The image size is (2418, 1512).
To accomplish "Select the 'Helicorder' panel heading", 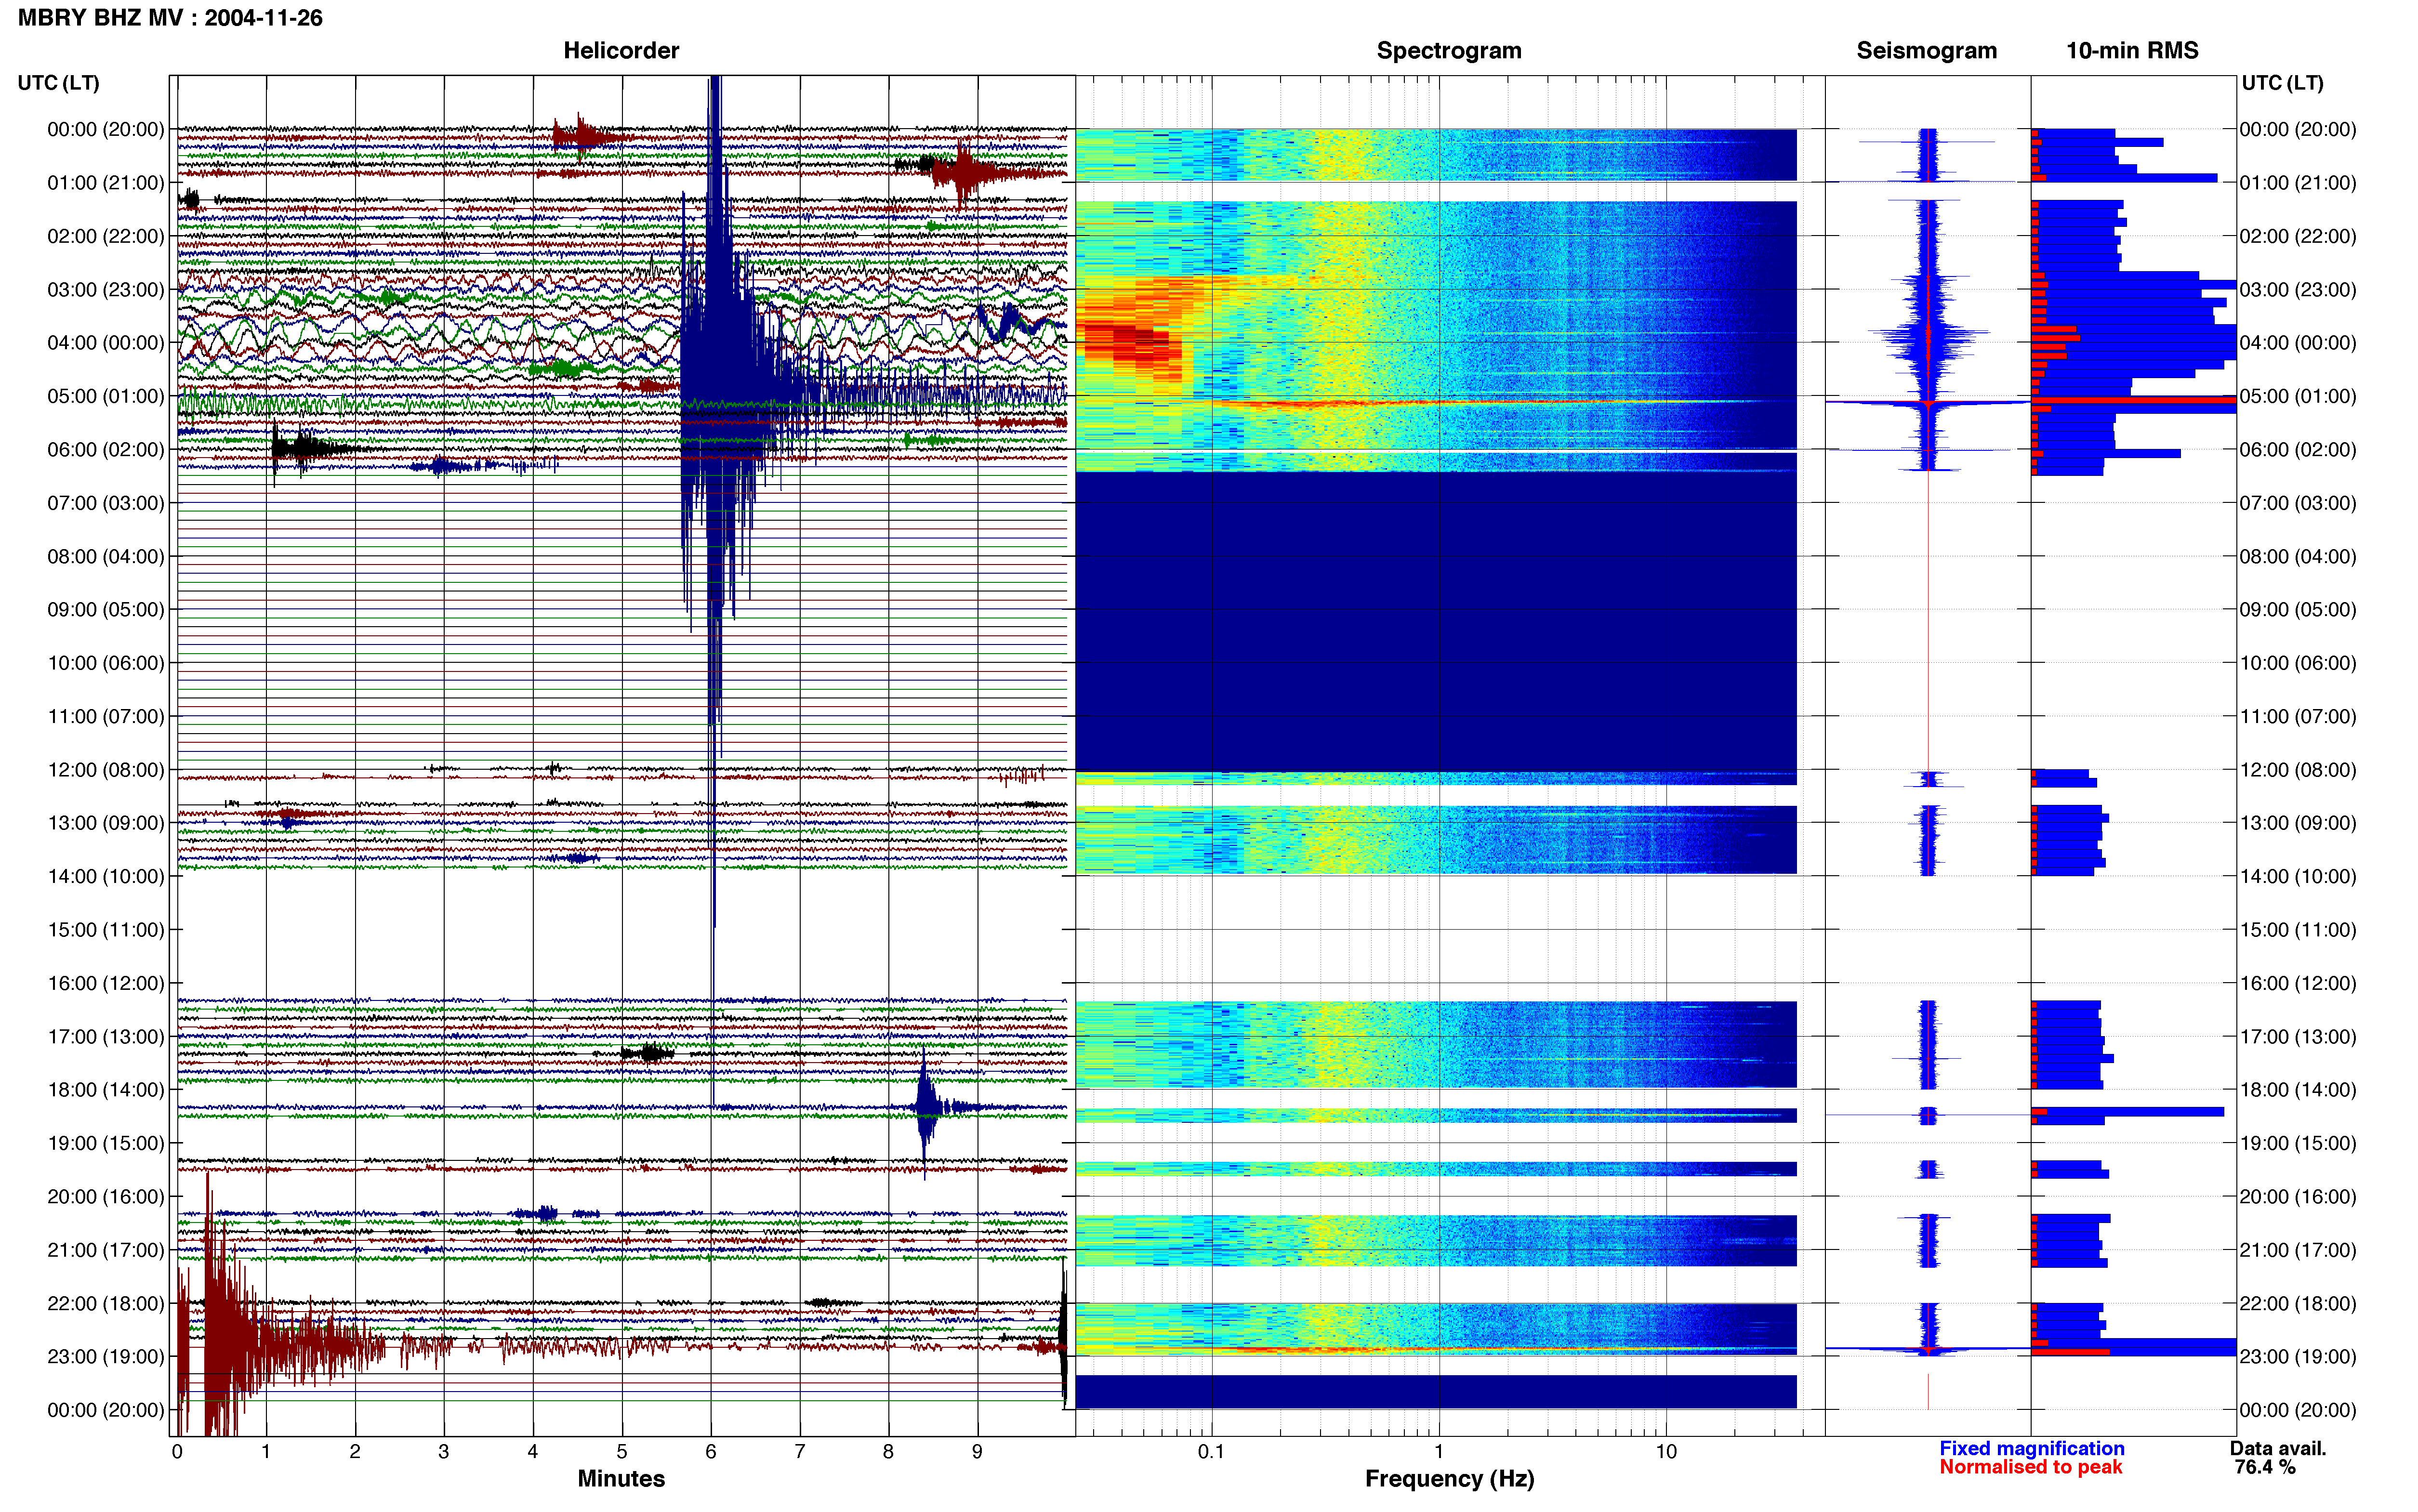I will pyautogui.click(x=621, y=50).
